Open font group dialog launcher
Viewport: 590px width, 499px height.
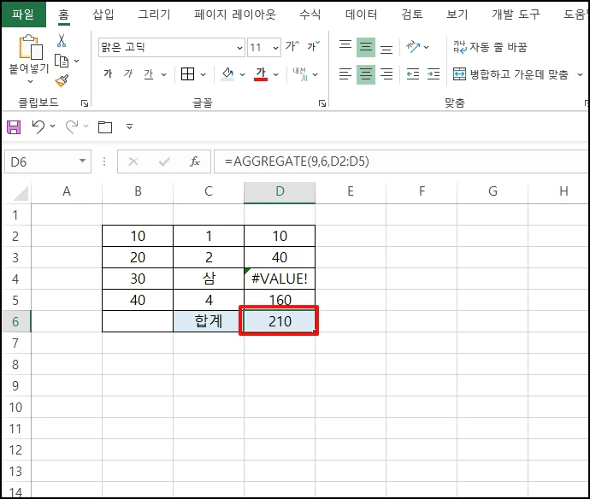point(322,103)
